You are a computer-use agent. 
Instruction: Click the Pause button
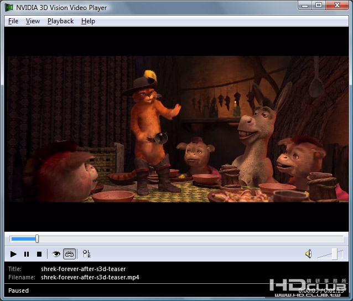tap(27, 254)
